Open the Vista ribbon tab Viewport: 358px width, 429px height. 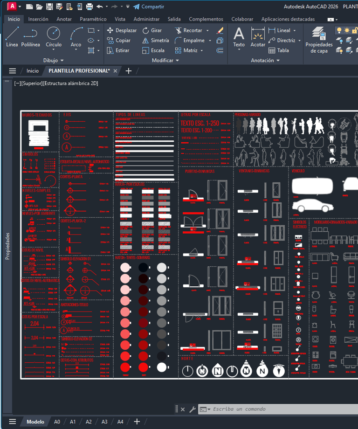(120, 19)
